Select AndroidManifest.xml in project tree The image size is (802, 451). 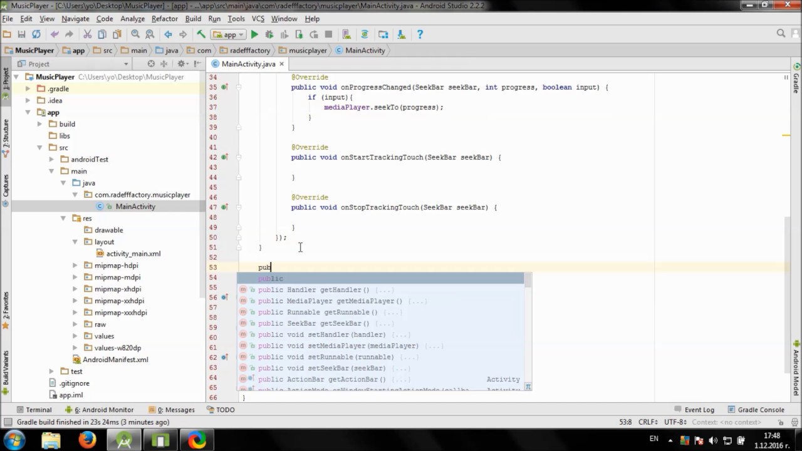tap(115, 360)
